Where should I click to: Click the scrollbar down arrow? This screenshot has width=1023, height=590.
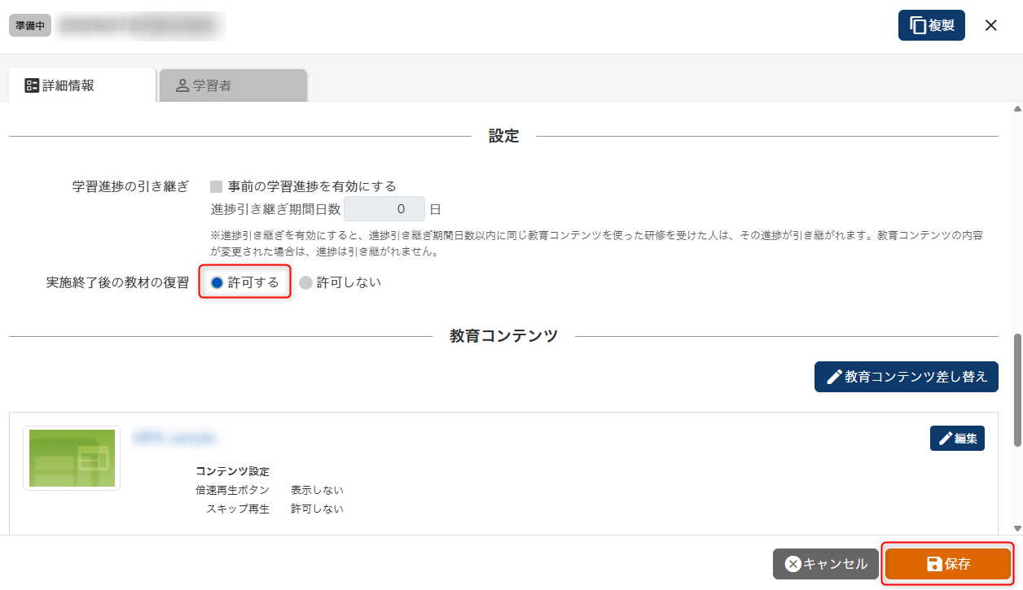pos(1016,528)
